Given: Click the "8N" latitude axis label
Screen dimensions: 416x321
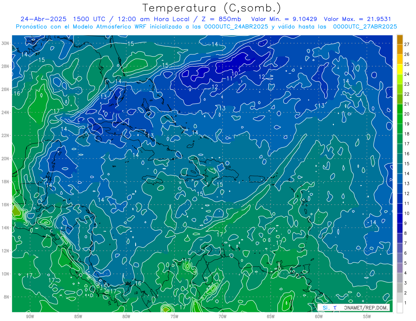Looking at the screenshot, I should pos(7,297).
